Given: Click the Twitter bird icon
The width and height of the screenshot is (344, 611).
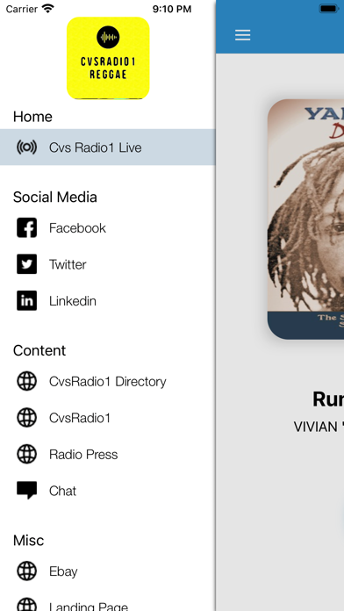Looking at the screenshot, I should [x=26, y=264].
